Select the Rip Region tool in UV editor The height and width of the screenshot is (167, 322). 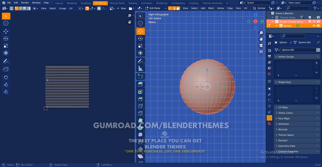pos(6,69)
